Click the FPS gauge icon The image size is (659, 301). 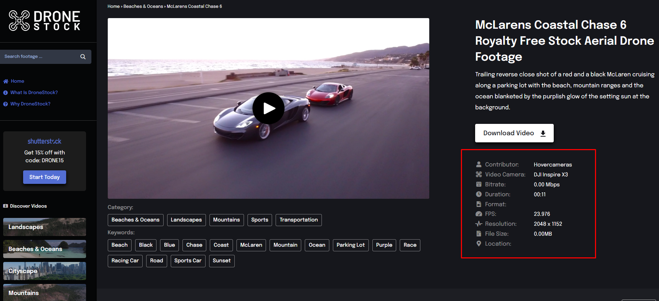[479, 214]
